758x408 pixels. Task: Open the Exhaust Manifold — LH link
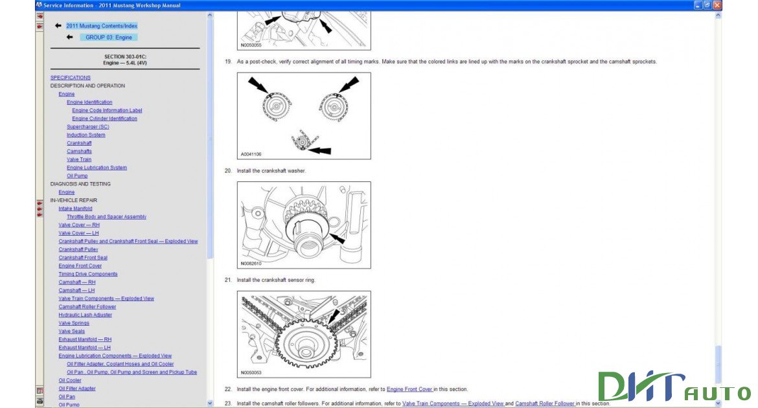pyautogui.click(x=85, y=348)
